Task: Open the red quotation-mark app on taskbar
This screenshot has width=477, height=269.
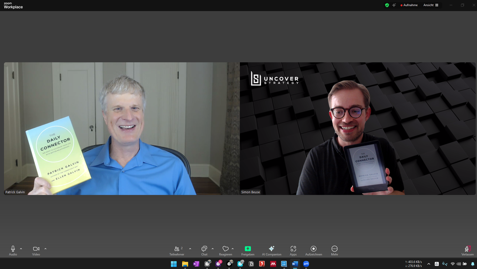Action: (262, 264)
